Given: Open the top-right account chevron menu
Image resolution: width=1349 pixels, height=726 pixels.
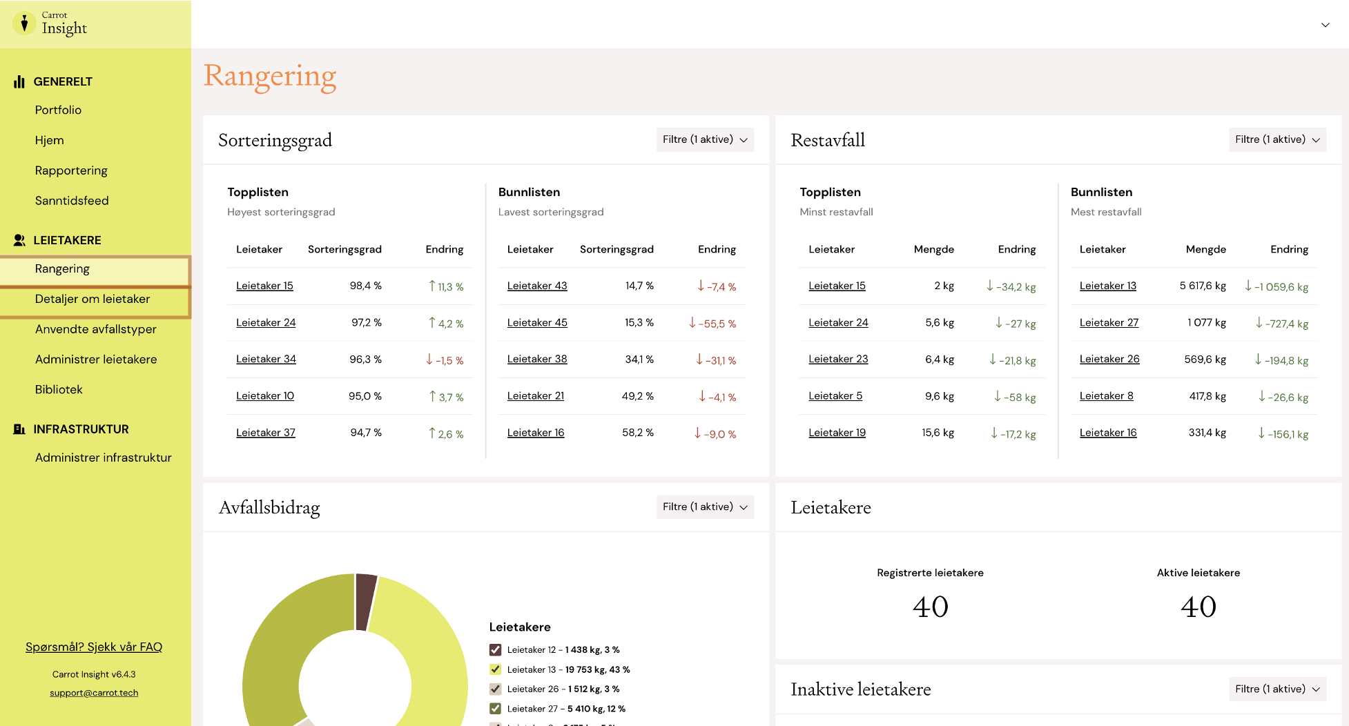Looking at the screenshot, I should point(1325,25).
